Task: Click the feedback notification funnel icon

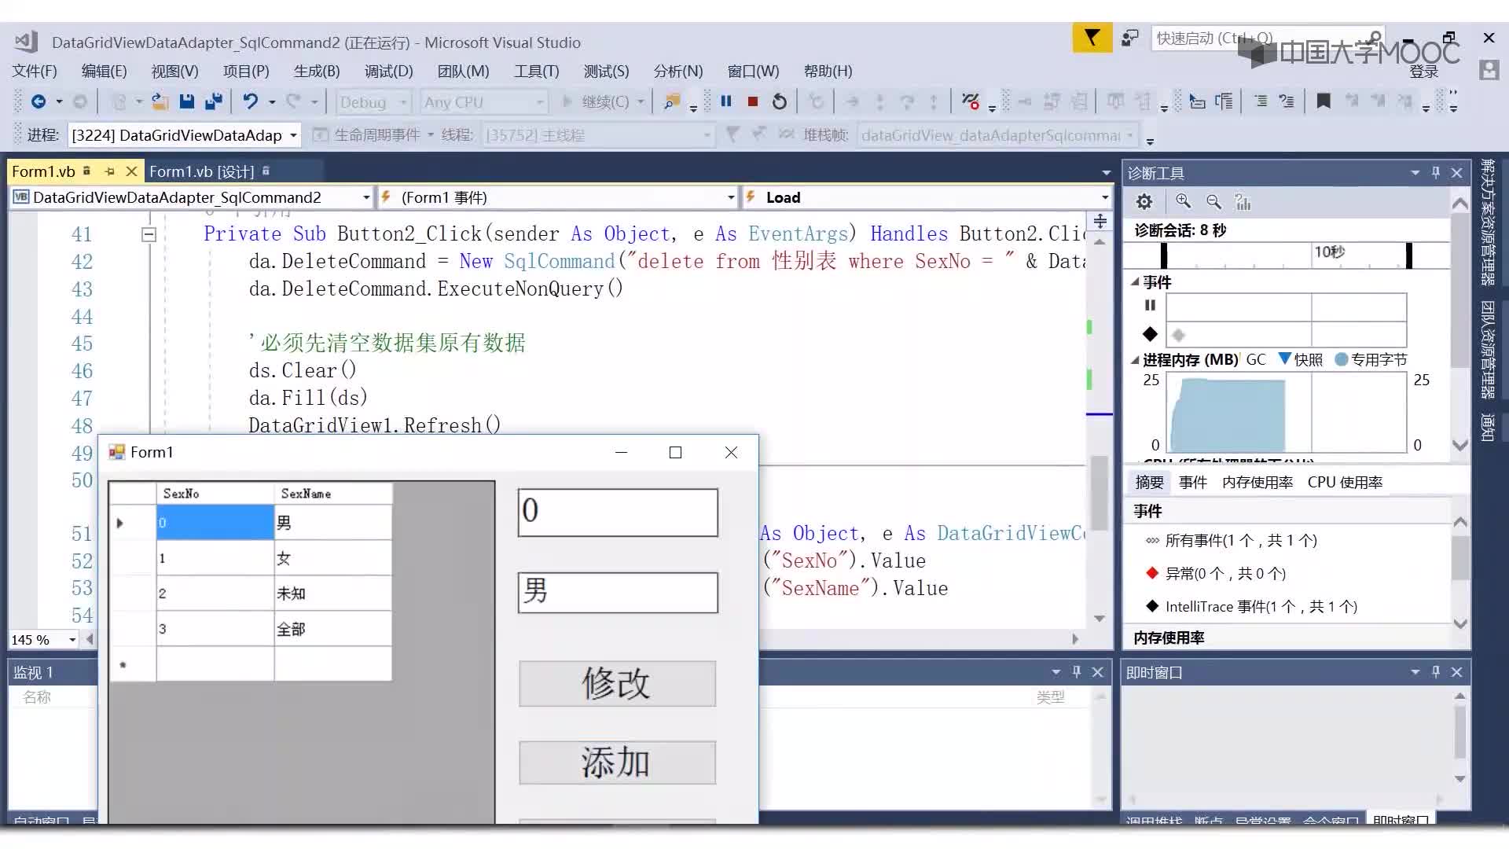Action: [1092, 38]
